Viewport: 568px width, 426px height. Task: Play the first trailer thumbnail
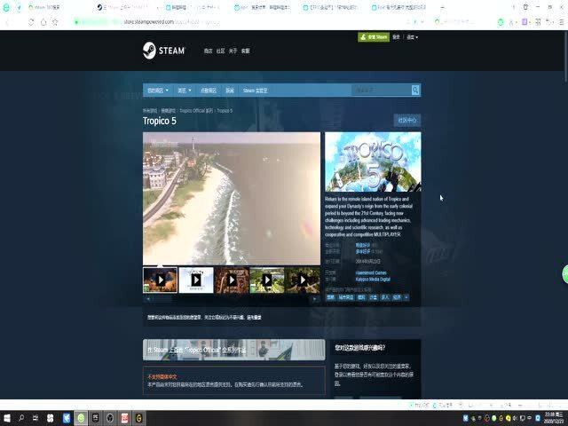[160, 280]
